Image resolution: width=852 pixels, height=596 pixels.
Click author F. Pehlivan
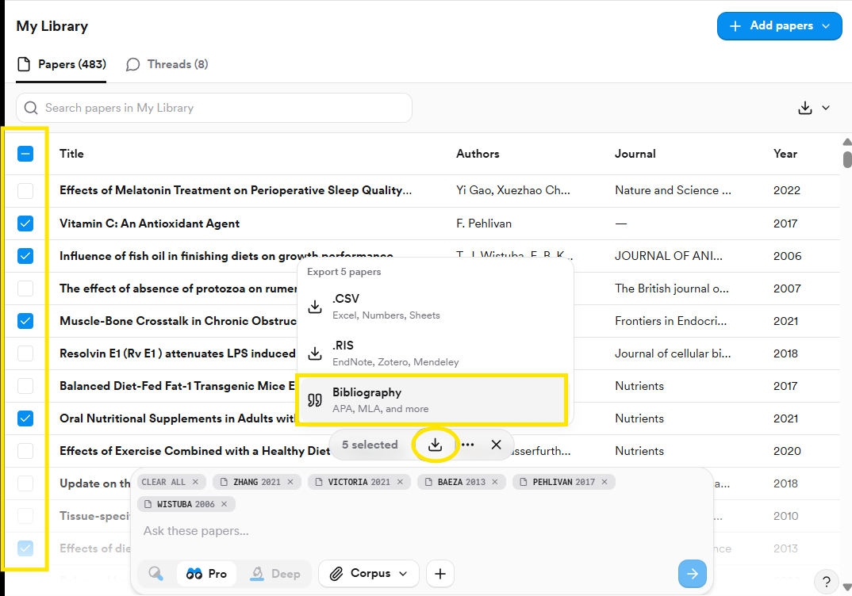pos(484,223)
